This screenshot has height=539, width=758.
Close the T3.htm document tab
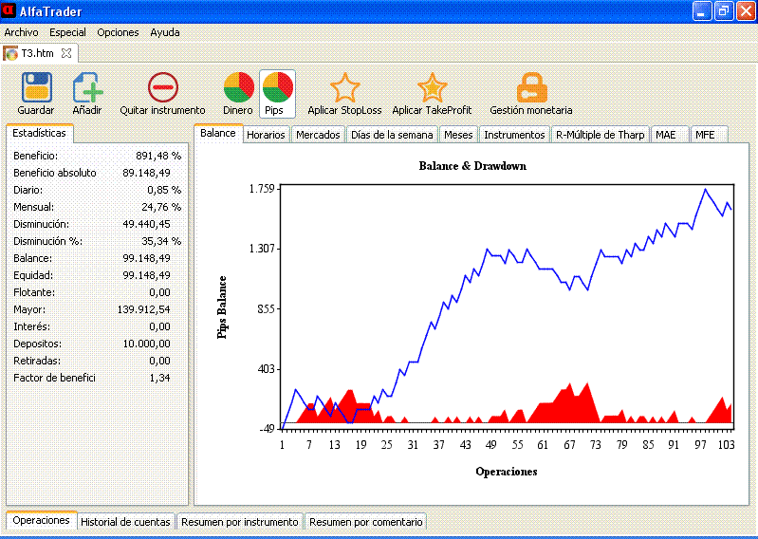(x=66, y=53)
